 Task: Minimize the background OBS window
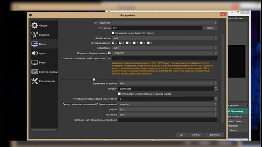point(232,13)
